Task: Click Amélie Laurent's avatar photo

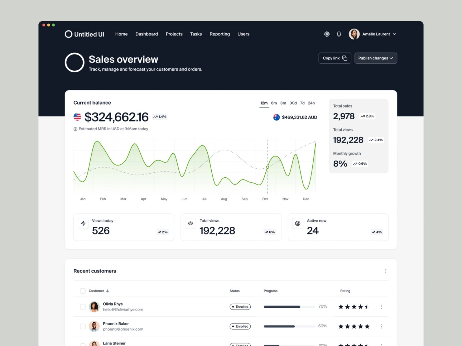Action: coord(354,34)
